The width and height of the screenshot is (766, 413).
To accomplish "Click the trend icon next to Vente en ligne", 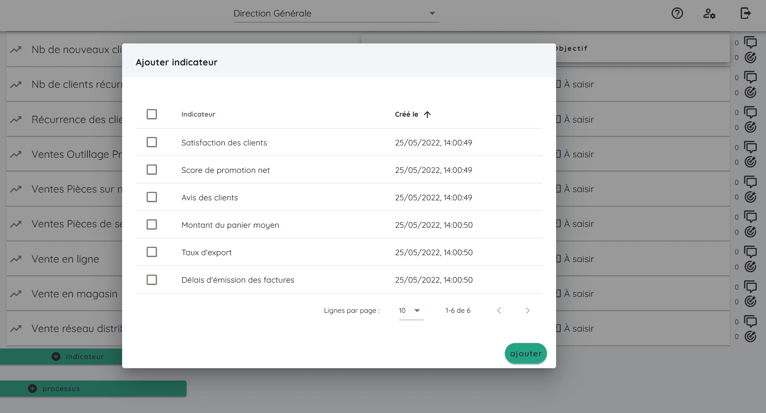I will click(x=16, y=259).
